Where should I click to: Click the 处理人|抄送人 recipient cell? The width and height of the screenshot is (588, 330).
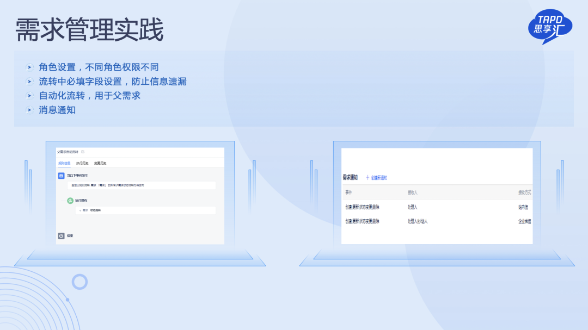click(x=418, y=221)
